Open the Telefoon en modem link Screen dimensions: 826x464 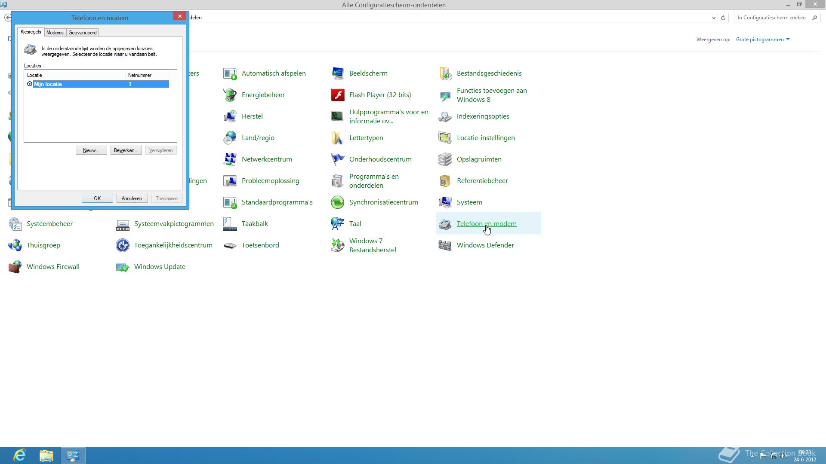(x=486, y=224)
